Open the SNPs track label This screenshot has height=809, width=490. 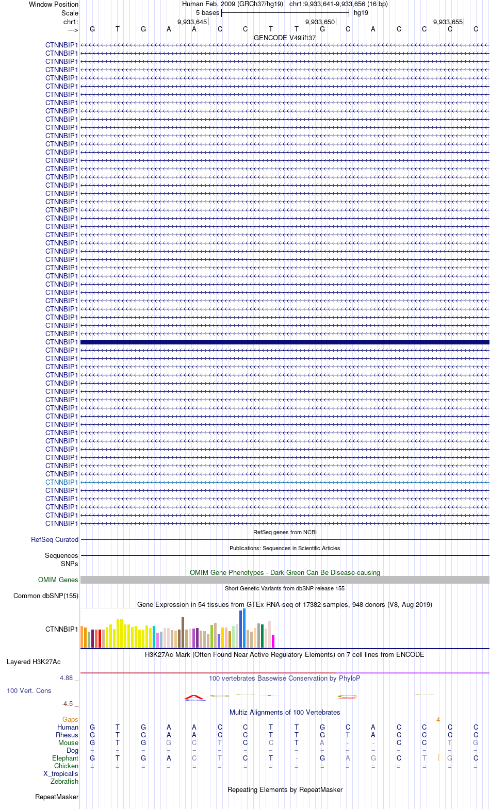[x=70, y=564]
